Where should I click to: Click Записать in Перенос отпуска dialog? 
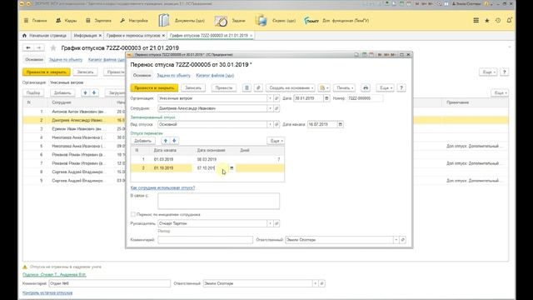point(193,87)
